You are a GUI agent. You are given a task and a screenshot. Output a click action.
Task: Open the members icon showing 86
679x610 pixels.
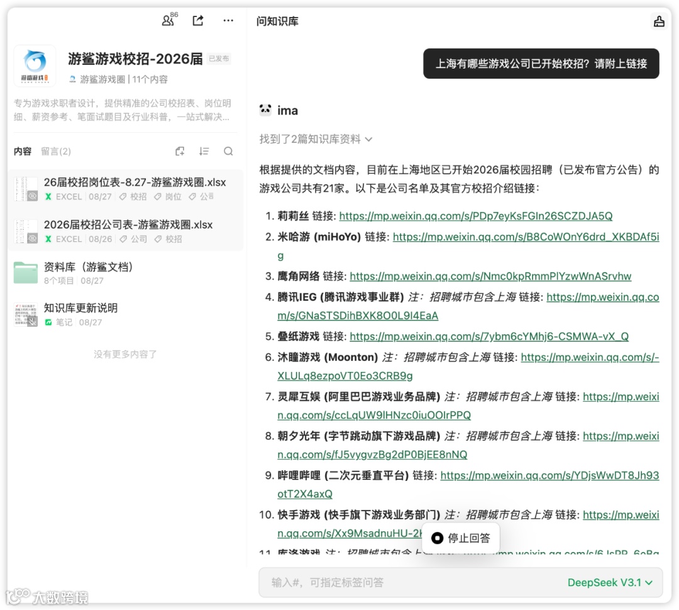tap(169, 20)
